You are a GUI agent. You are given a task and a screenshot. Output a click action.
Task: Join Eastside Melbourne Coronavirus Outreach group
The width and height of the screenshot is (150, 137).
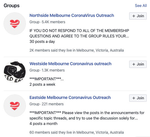tap(138, 98)
